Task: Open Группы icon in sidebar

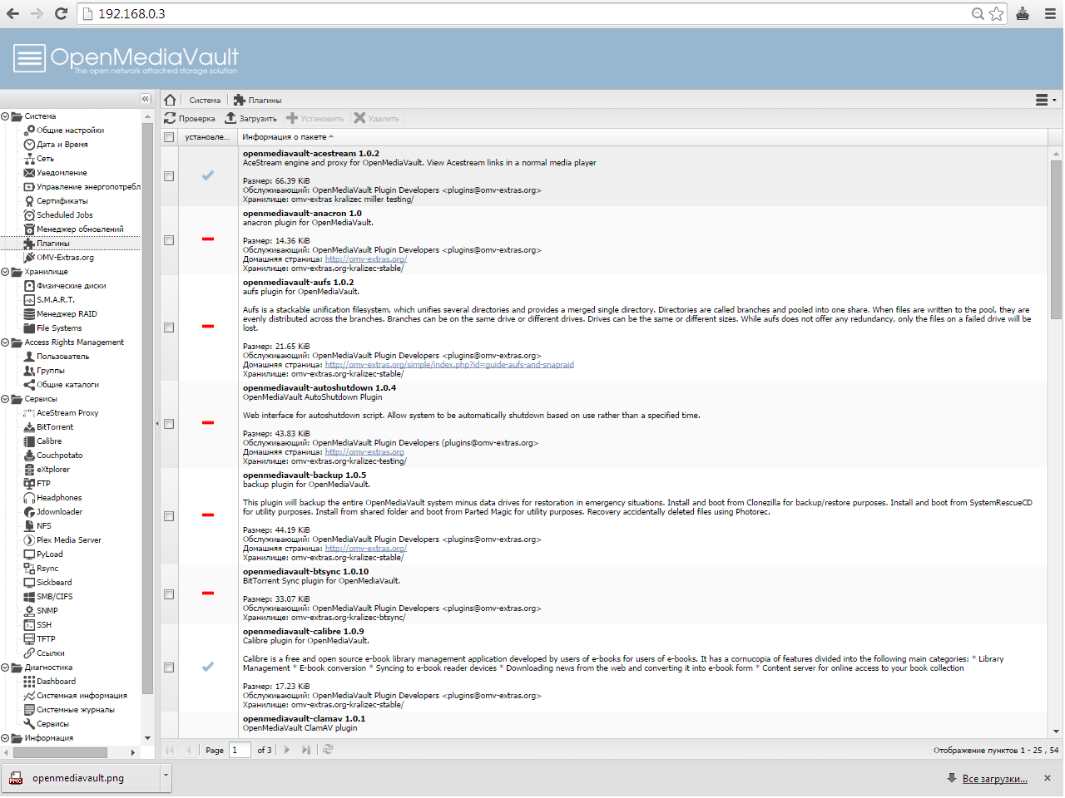Action: 29,371
